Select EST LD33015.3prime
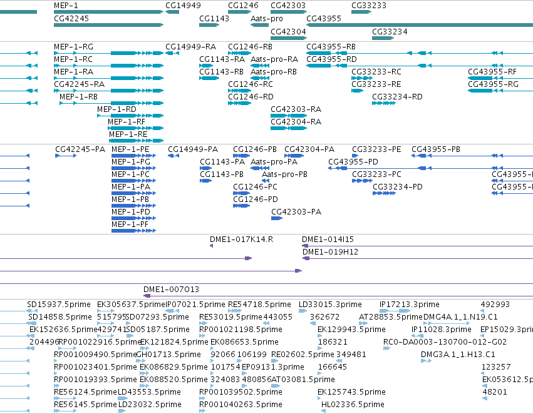The image size is (533, 414). (303, 311)
